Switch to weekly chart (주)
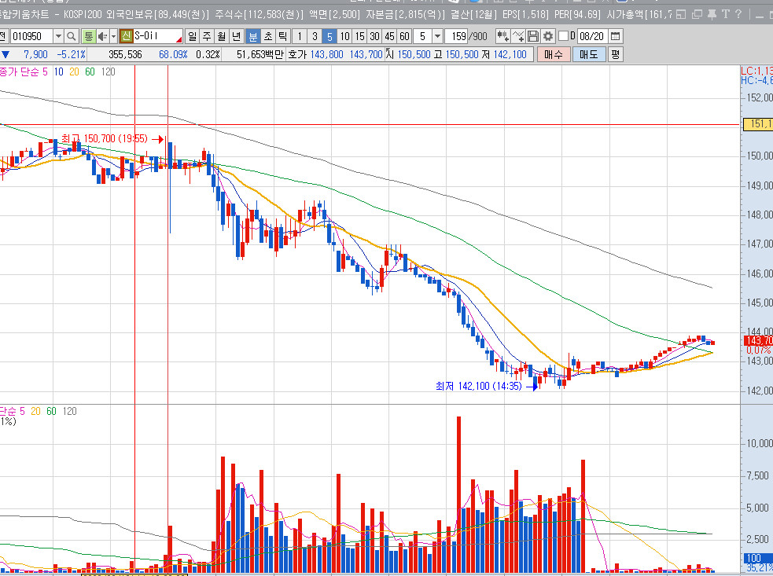The width and height of the screenshot is (773, 576). [x=207, y=36]
